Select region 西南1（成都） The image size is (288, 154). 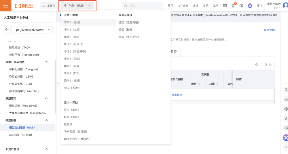(x=72, y=80)
